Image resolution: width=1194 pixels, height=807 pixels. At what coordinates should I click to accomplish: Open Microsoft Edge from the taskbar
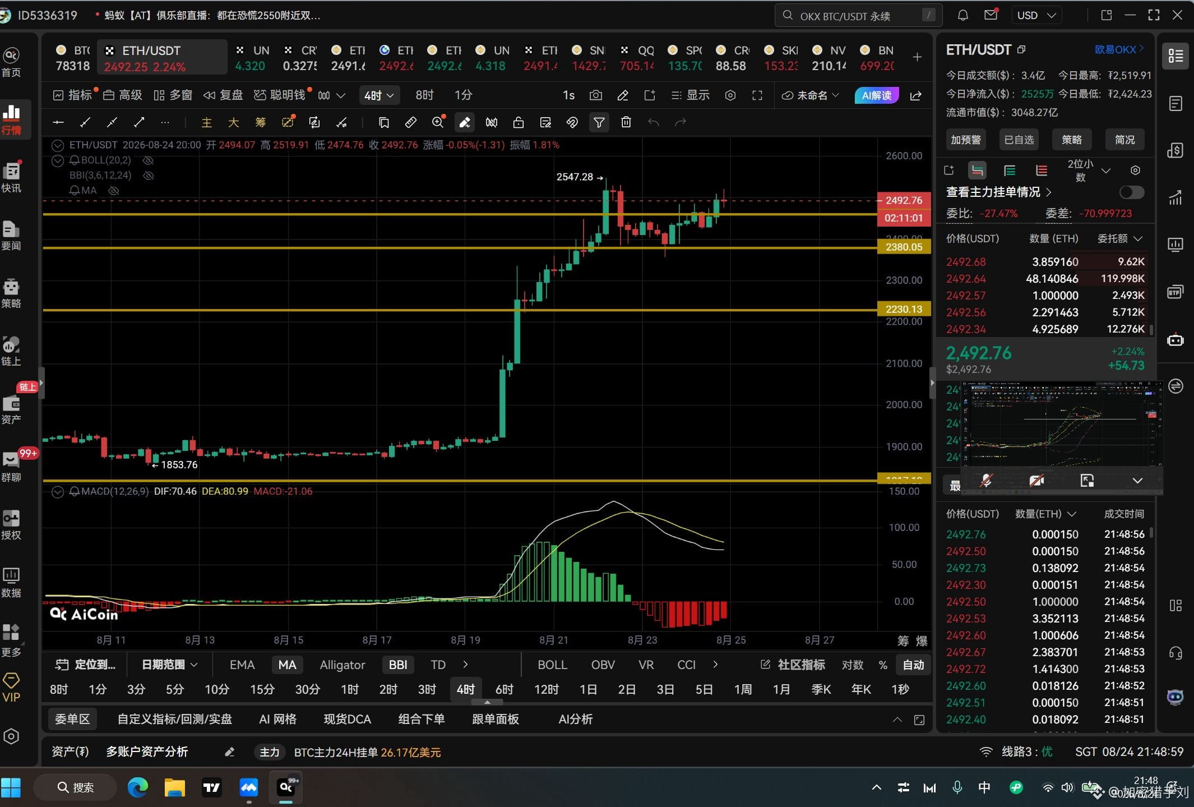coord(137,787)
